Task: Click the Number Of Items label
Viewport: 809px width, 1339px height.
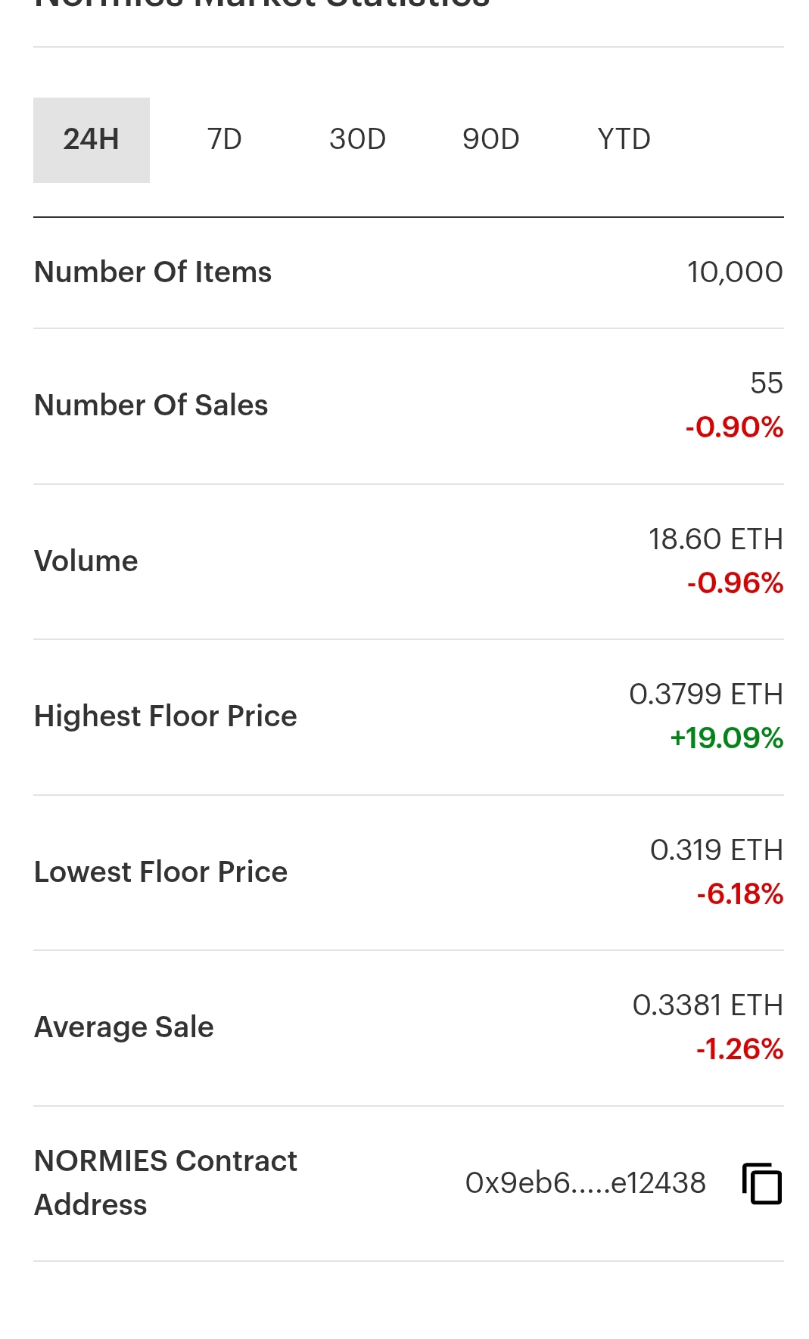Action: 153,272
